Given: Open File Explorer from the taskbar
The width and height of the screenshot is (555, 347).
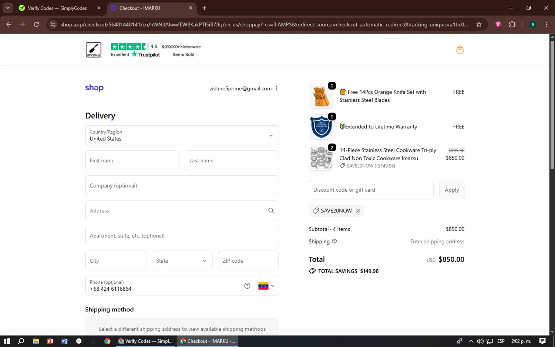Looking at the screenshot, I should (36, 341).
